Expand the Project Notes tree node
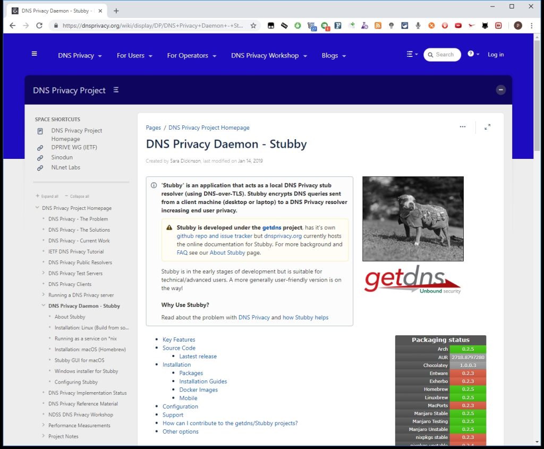The height and width of the screenshot is (449, 544). point(44,436)
